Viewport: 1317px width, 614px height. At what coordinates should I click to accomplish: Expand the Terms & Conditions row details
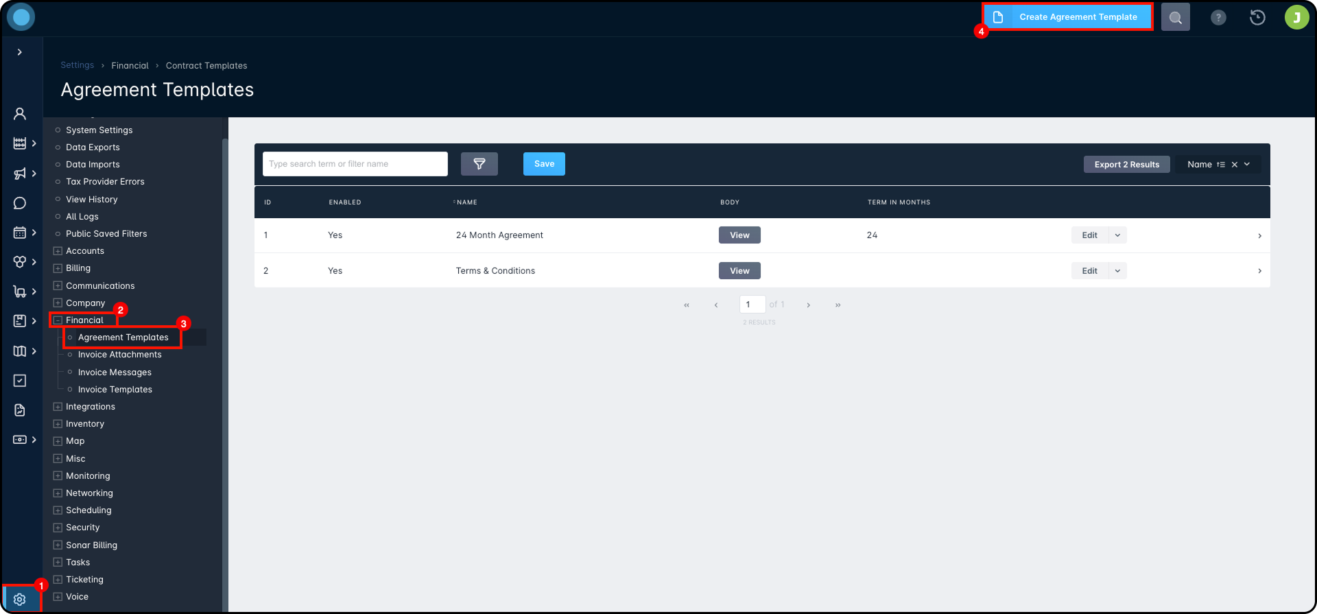1260,271
